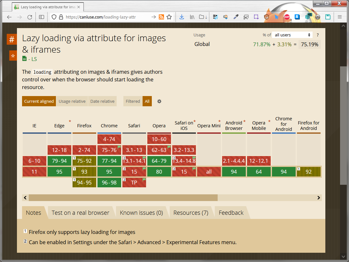Open the Notes tab

[34, 213]
